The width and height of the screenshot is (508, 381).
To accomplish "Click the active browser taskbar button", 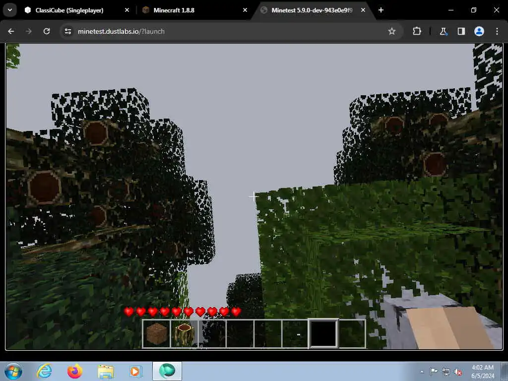I will 167,371.
